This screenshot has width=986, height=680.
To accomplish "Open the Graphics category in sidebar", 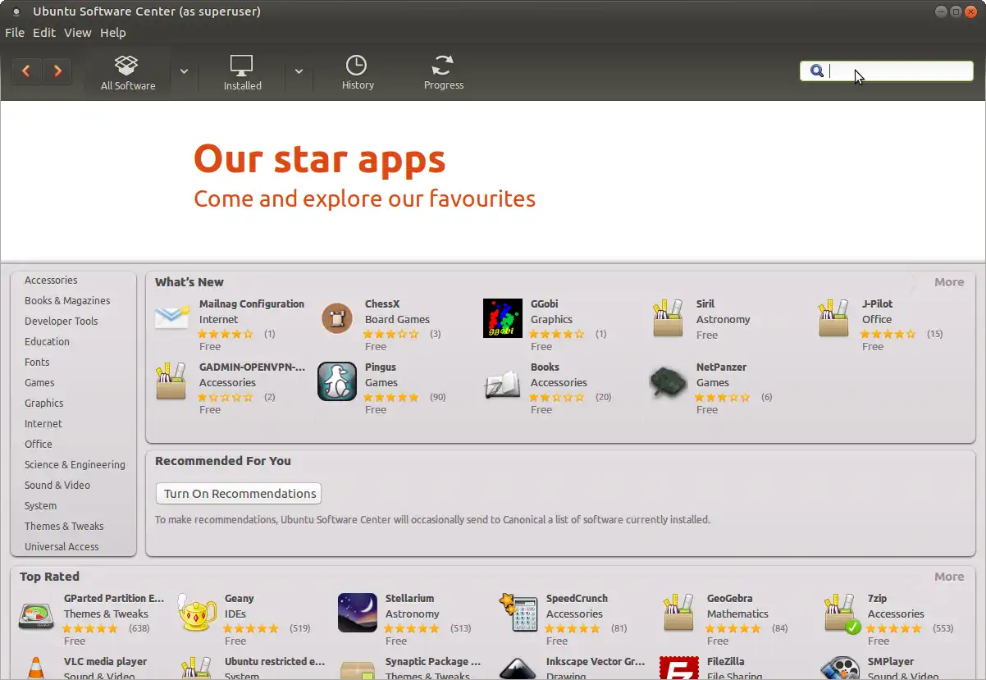I will point(44,404).
